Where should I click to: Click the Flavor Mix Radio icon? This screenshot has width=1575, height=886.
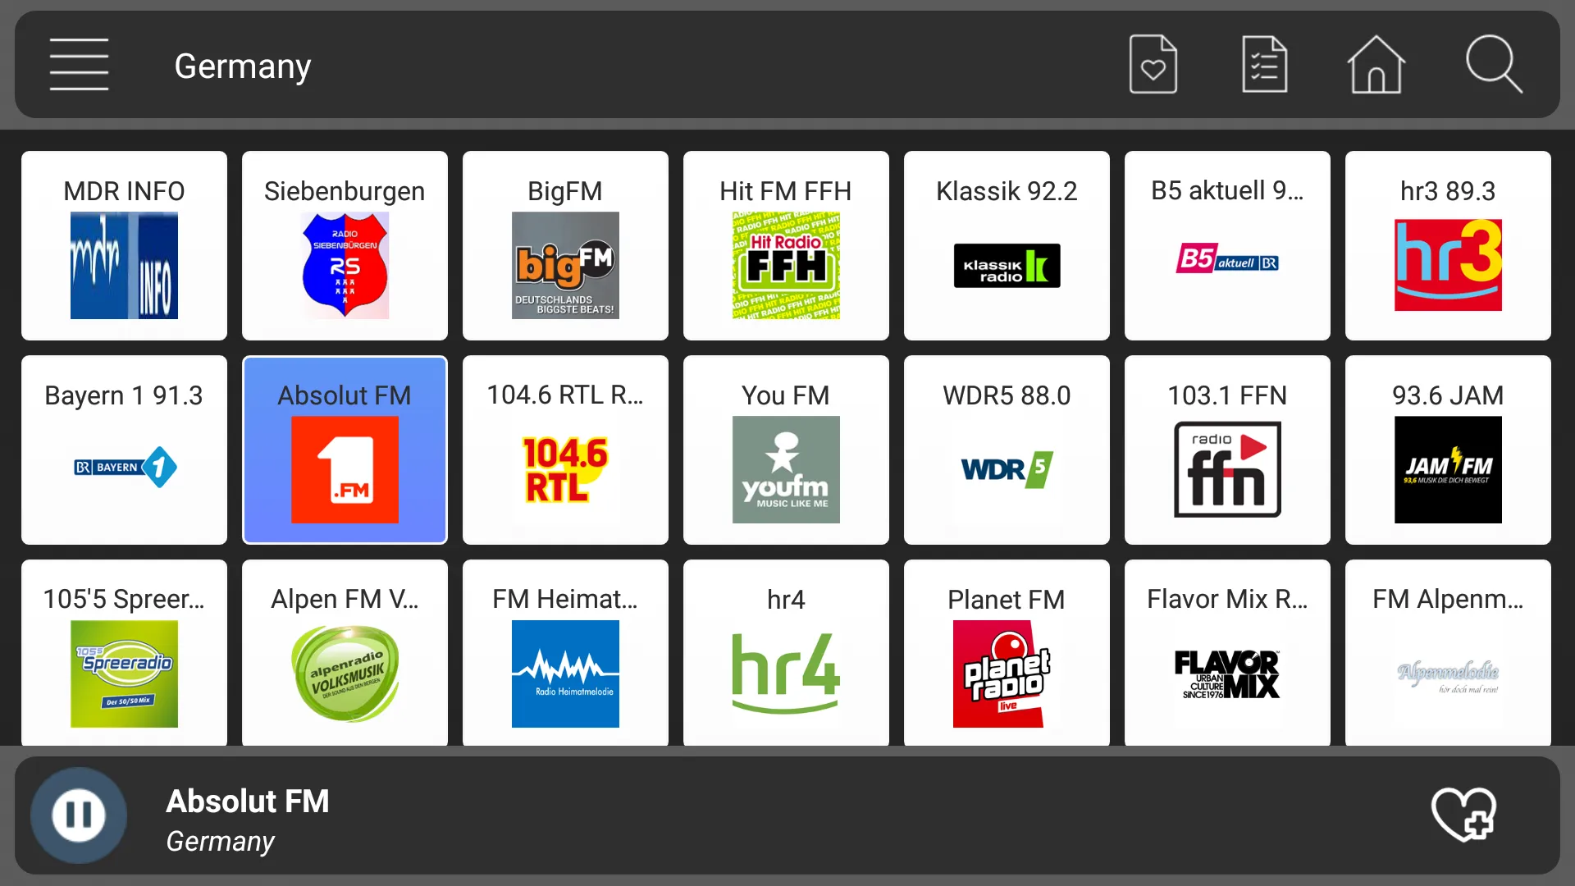[x=1226, y=653]
